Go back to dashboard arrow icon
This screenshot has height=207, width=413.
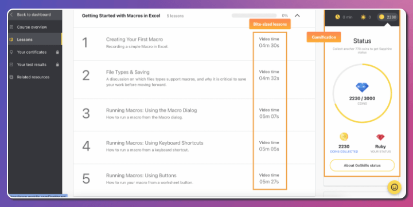(x=11, y=15)
